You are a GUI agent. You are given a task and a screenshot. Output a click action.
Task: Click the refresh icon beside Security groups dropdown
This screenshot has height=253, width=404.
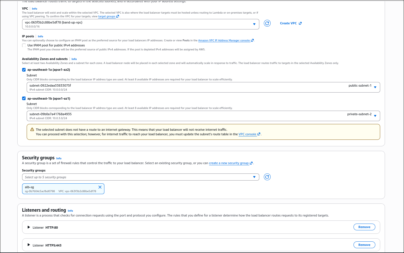coord(267,177)
